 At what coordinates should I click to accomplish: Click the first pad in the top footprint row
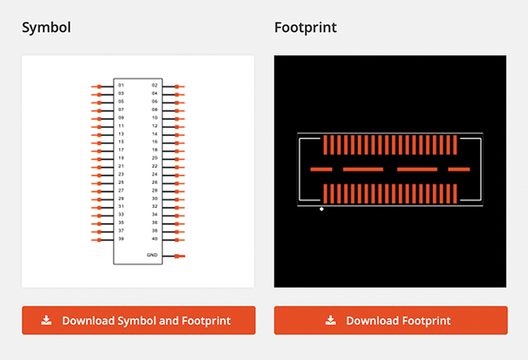[x=325, y=145]
